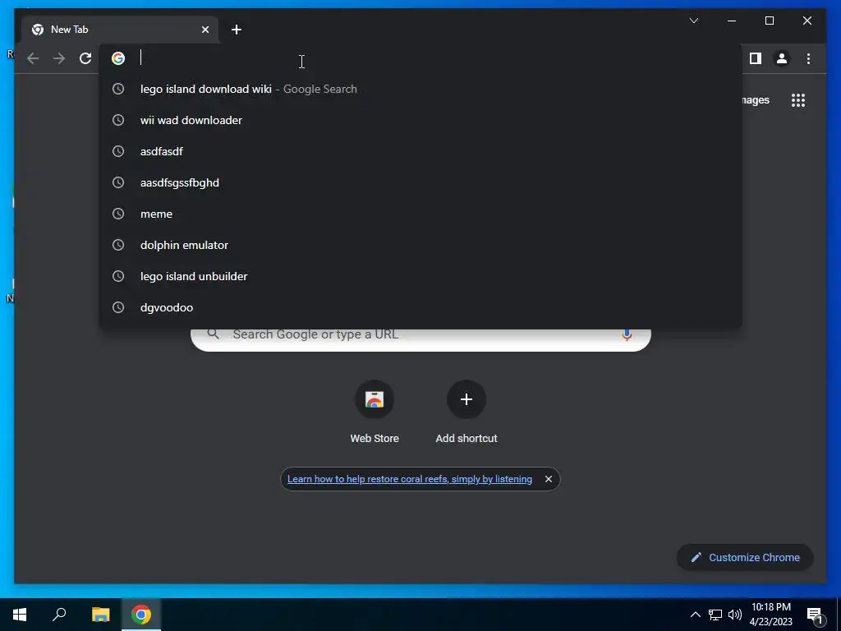Dismiss the coral reefs promo
The width and height of the screenshot is (841, 631).
(x=548, y=479)
